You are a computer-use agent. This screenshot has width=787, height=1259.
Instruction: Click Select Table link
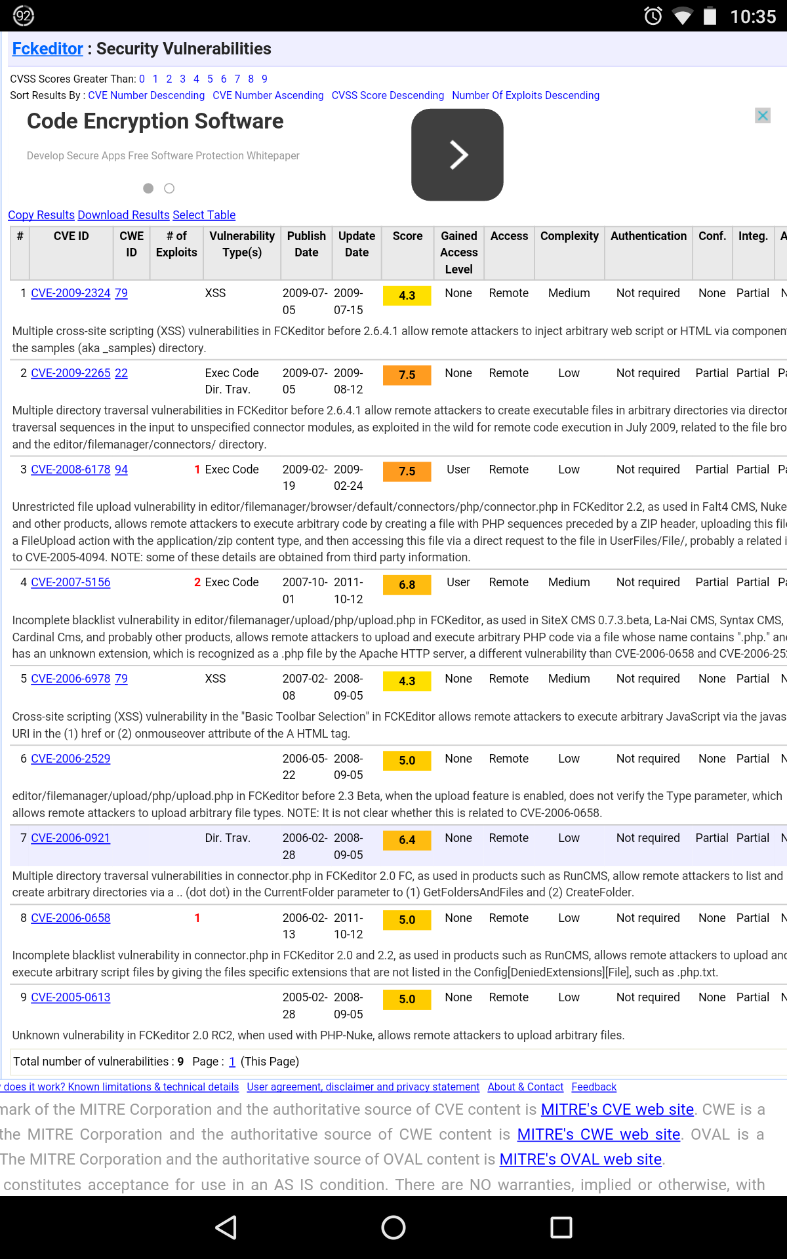204,215
